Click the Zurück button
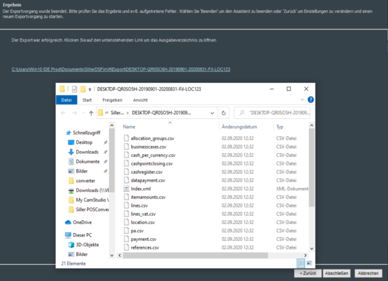 307,273
